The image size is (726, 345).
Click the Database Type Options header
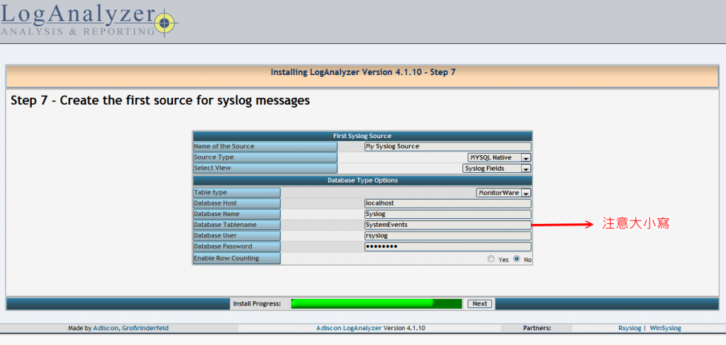(362, 181)
